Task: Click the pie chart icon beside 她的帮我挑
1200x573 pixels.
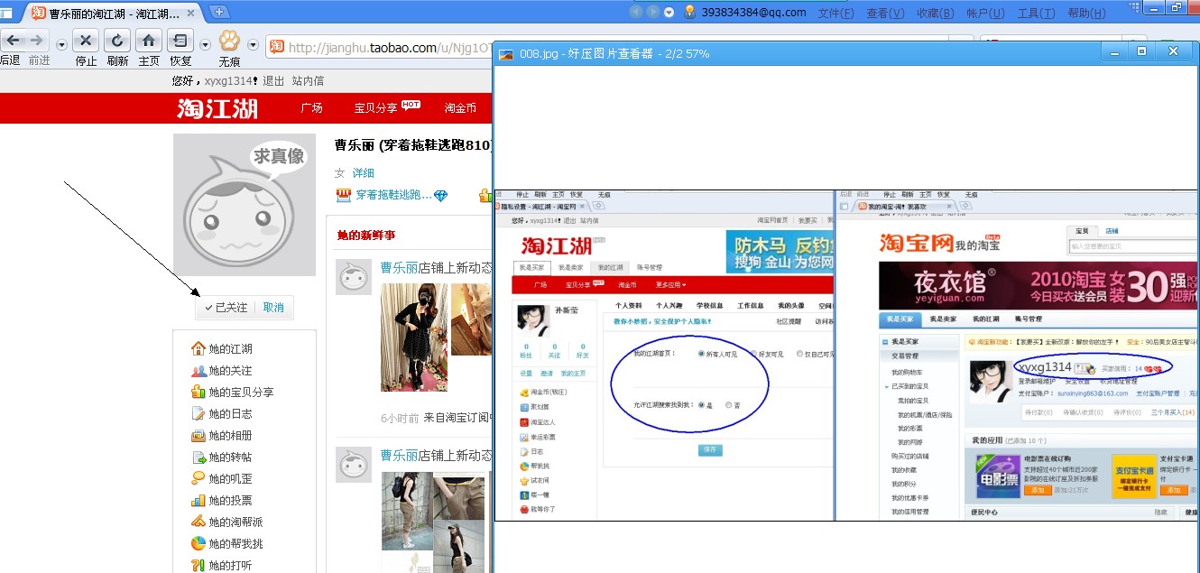Action: tap(198, 543)
